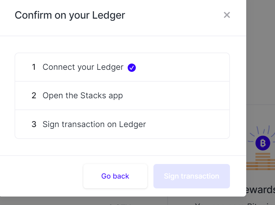Click the number 1 step label
Viewport: 275px width, 205px height.
(x=34, y=67)
